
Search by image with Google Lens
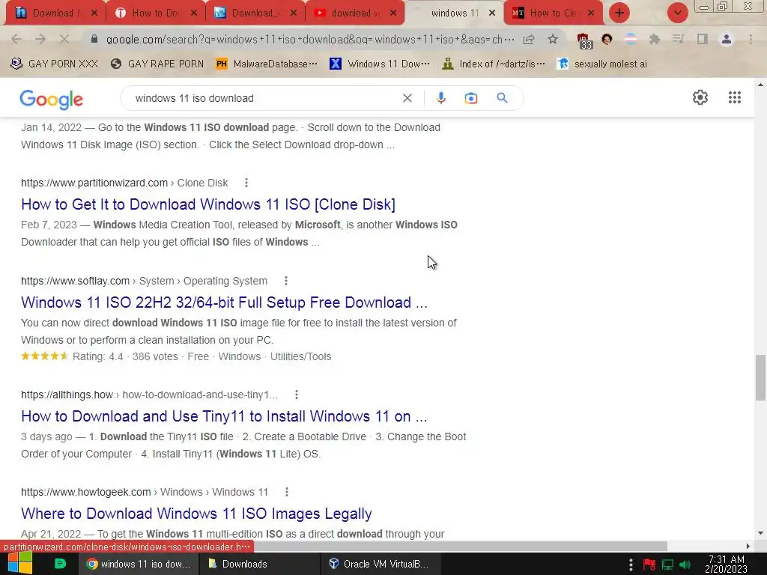tap(470, 98)
